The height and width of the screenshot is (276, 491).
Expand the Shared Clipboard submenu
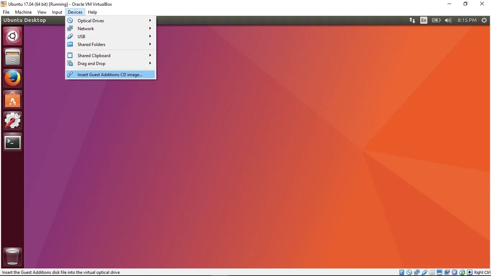(x=111, y=56)
